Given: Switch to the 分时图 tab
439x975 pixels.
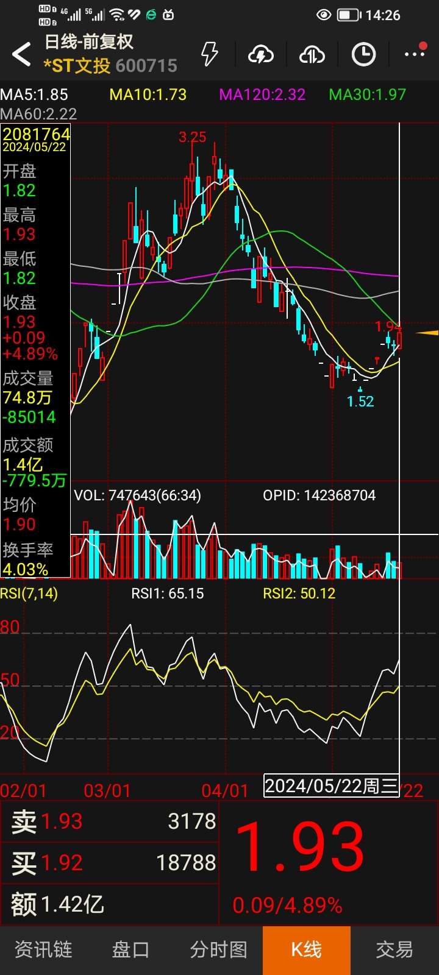Looking at the screenshot, I should point(218,949).
